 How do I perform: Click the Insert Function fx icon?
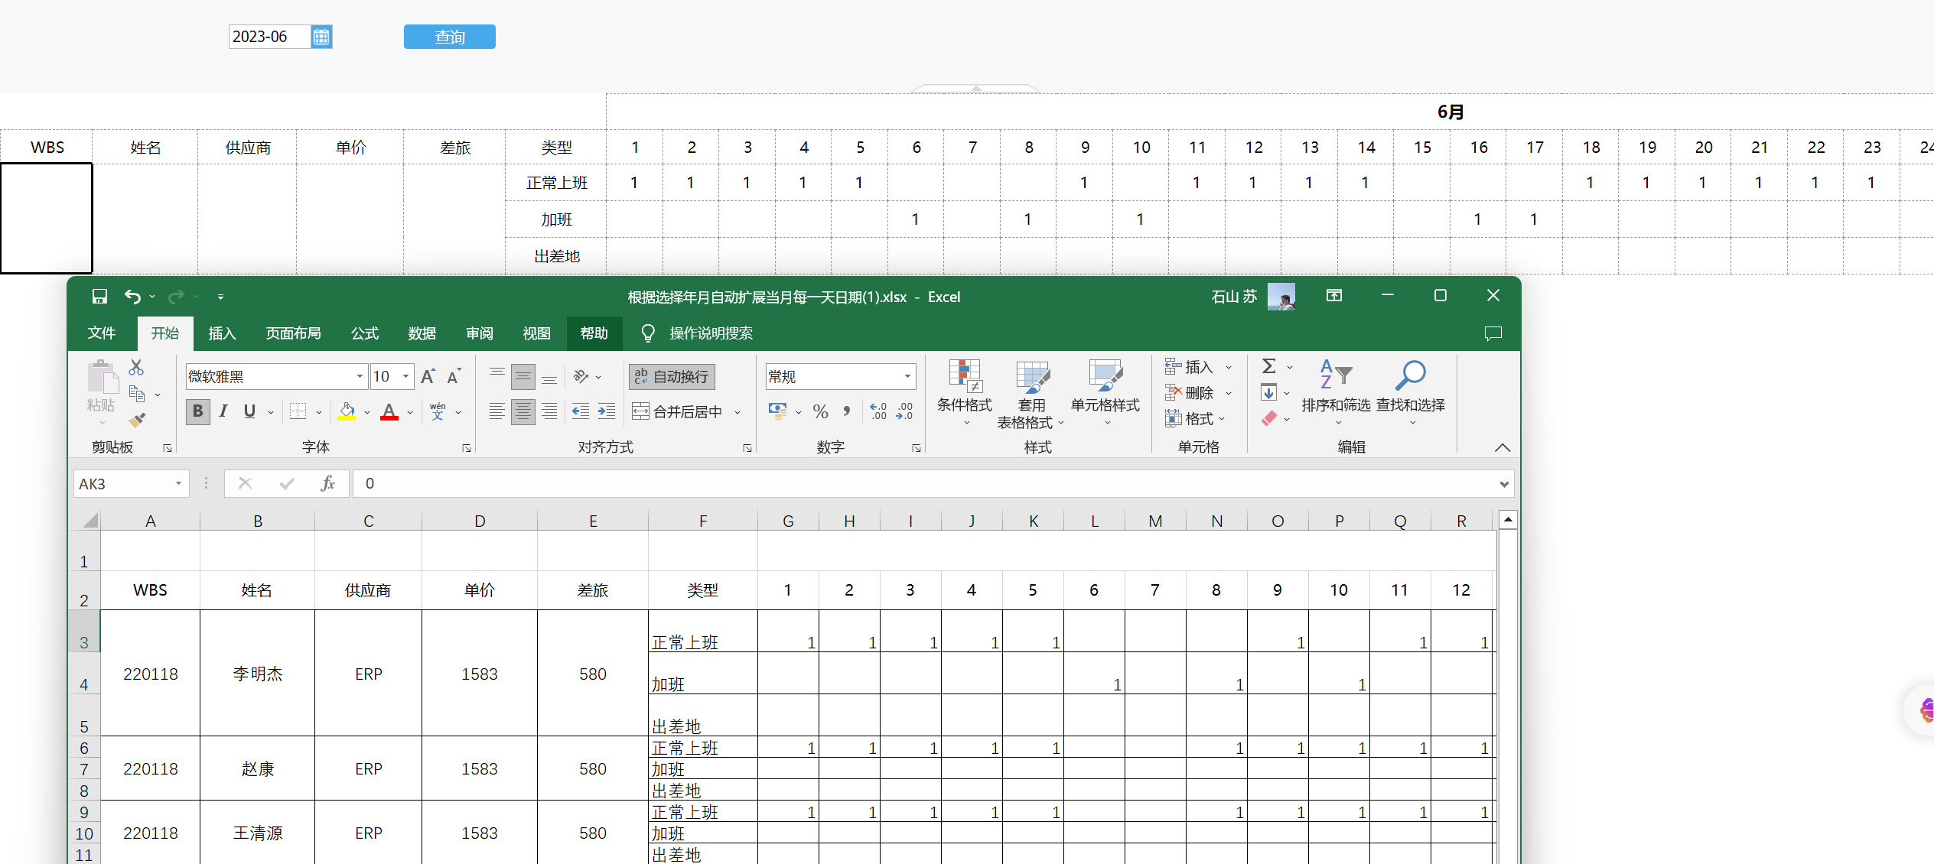327,483
